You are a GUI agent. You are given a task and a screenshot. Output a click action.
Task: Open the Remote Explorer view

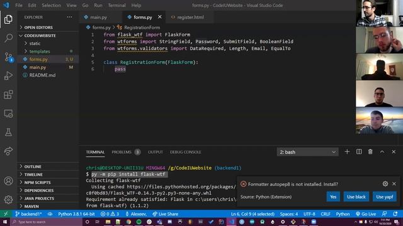(8, 114)
